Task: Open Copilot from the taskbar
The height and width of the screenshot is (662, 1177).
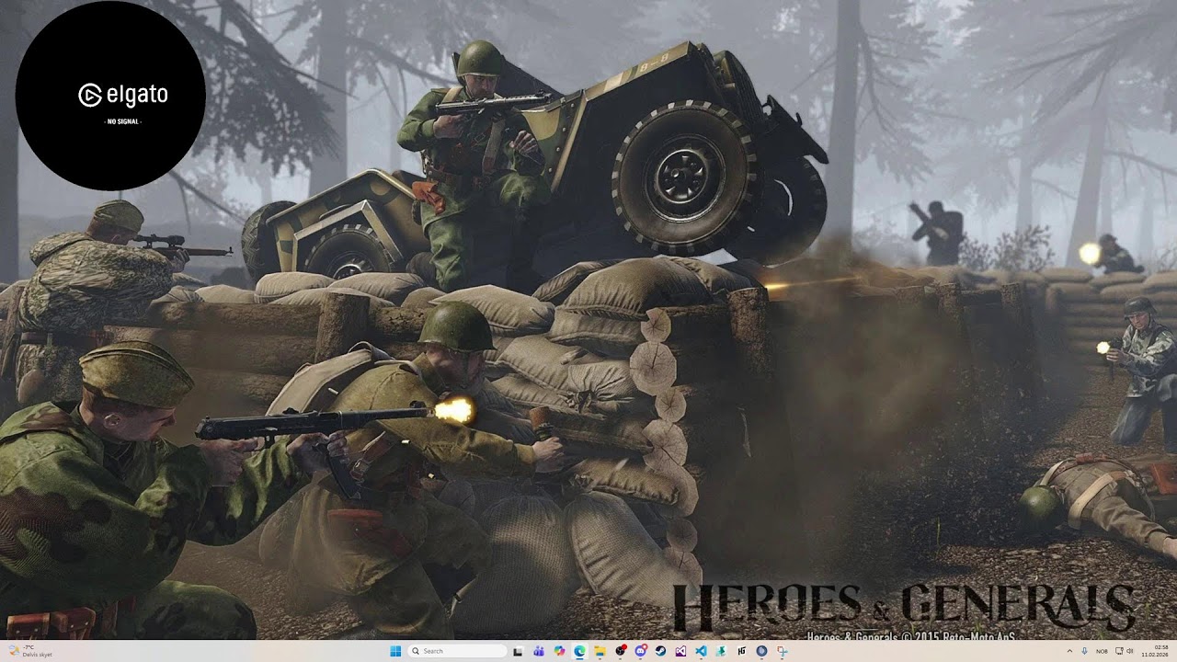Action: pos(559,651)
